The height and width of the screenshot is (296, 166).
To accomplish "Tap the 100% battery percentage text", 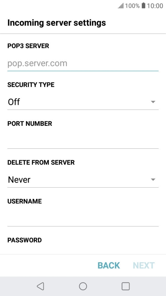I will (132, 6).
